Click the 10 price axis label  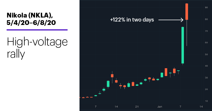[x=206, y=101]
